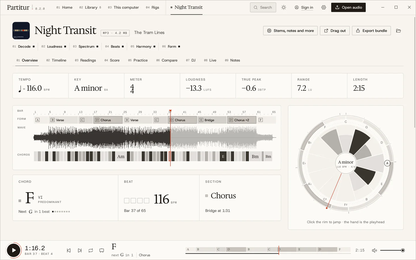
Task: Click The Tram Lines album name
Action: [x=149, y=33]
